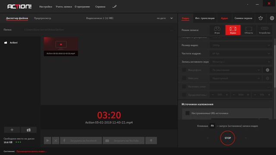The height and width of the screenshot is (155, 276).
Task: Minimize the Action! window
Action: [x=257, y=4]
